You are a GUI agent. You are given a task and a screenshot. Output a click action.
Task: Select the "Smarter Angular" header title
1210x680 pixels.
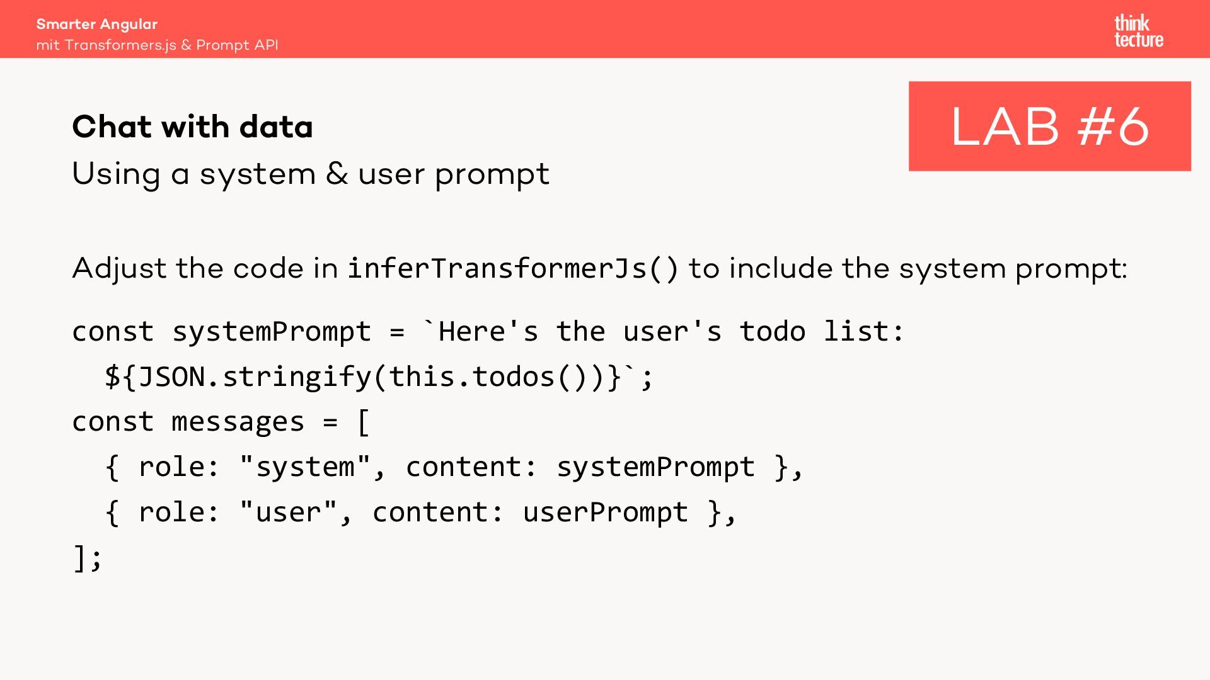point(96,24)
